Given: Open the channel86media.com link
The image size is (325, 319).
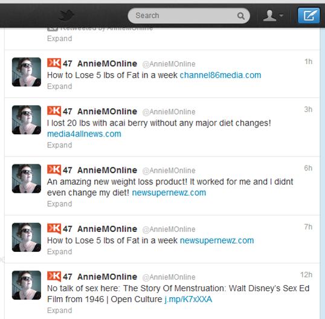Looking at the screenshot, I should click(220, 76).
